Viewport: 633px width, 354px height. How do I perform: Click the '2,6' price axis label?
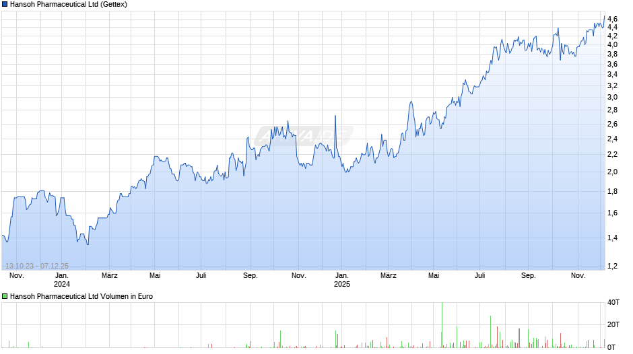(612, 124)
